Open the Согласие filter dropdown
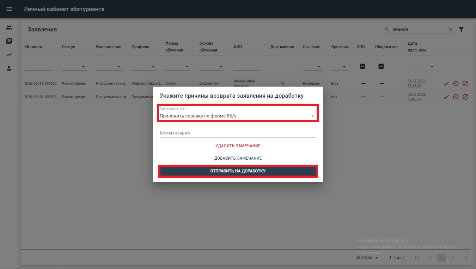Screen dimensions: 476x269 tap(312, 67)
